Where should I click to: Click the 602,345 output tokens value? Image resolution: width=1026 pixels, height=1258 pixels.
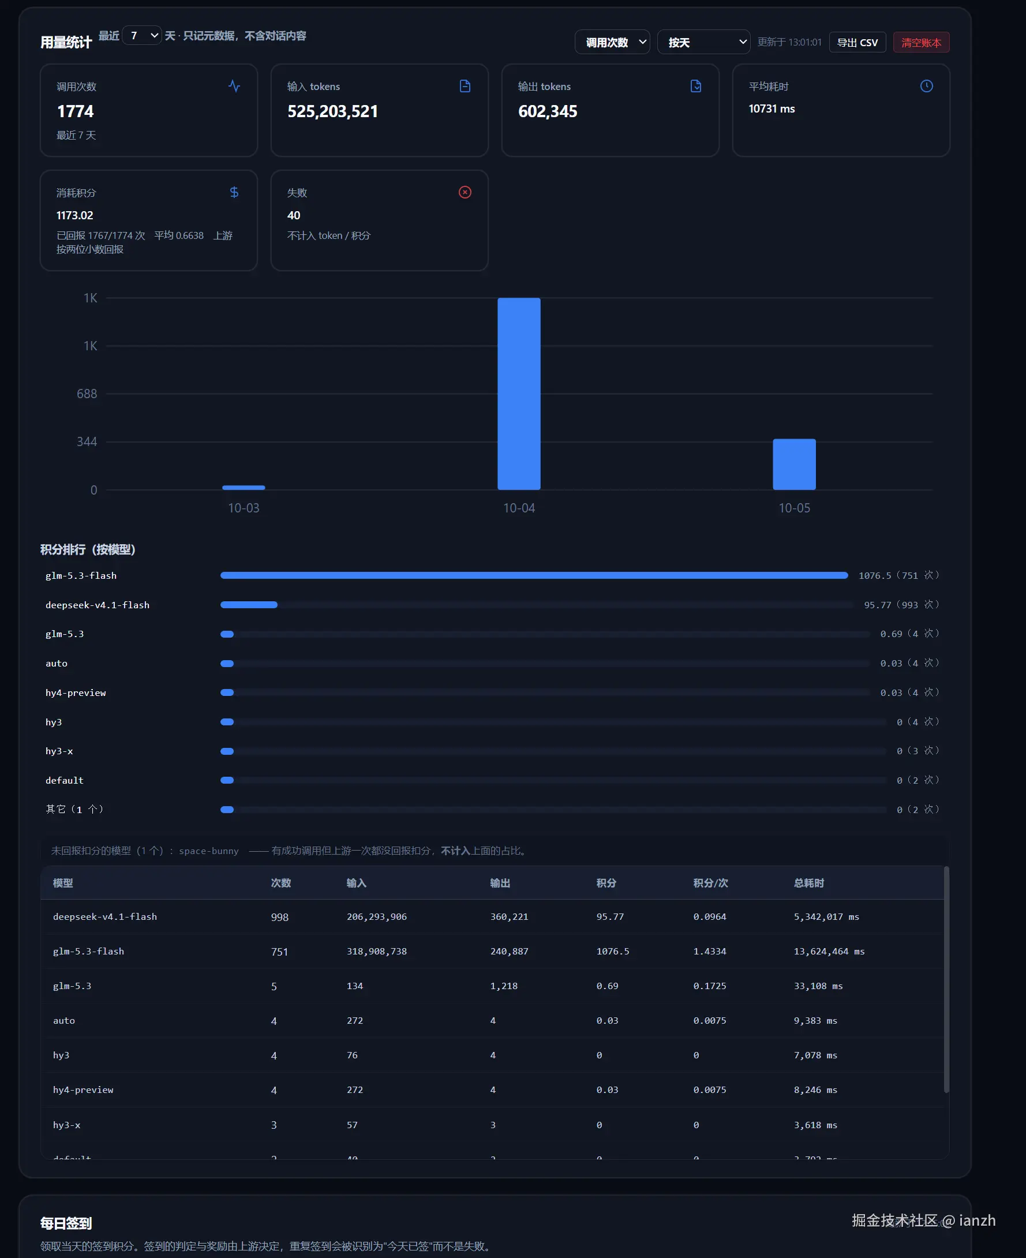pos(548,111)
